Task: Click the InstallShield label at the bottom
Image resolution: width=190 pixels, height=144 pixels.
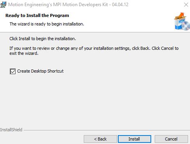Action: (11, 130)
